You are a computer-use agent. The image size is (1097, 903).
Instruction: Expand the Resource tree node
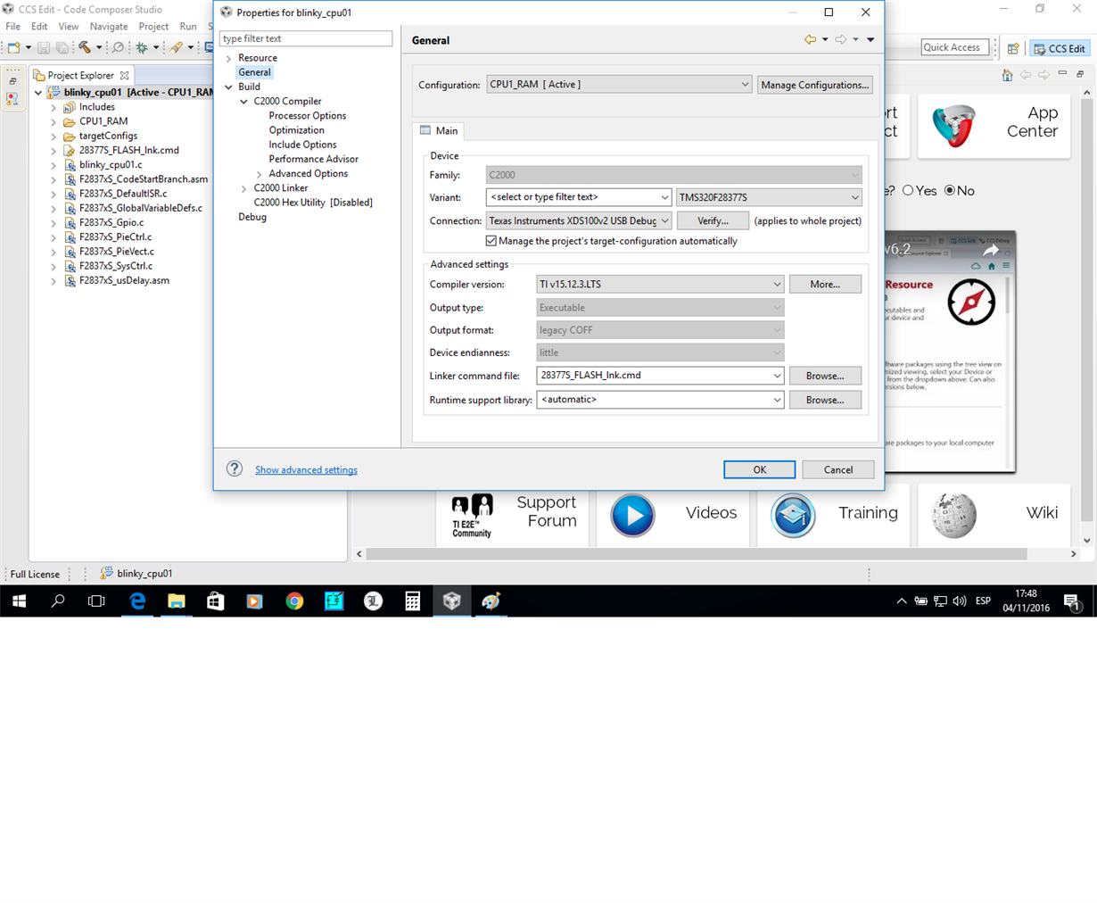pyautogui.click(x=229, y=58)
